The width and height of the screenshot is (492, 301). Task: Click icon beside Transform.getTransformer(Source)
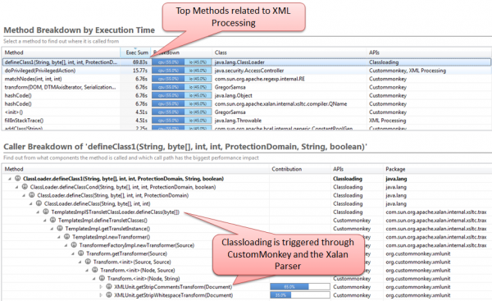81,253
